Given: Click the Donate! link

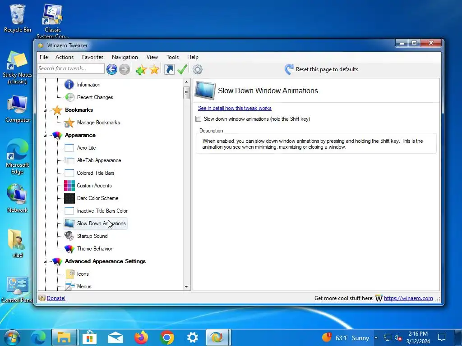Looking at the screenshot, I should click(x=56, y=298).
